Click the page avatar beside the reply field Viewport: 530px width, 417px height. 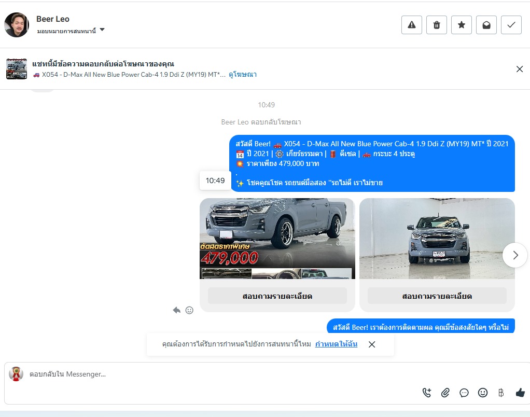(x=16, y=374)
